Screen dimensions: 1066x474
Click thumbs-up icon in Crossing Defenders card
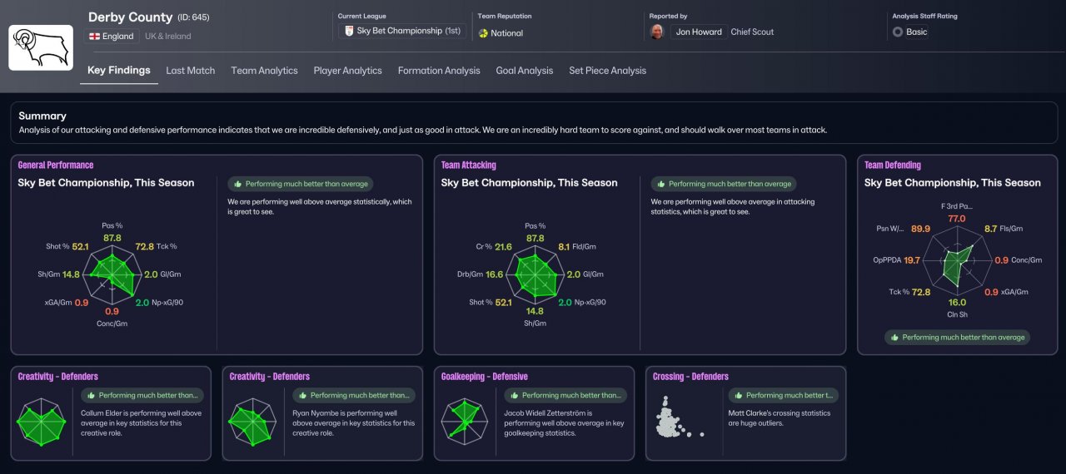tap(739, 395)
